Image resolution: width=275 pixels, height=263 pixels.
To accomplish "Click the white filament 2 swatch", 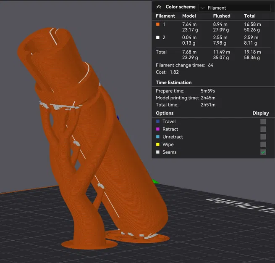I will click(158, 37).
